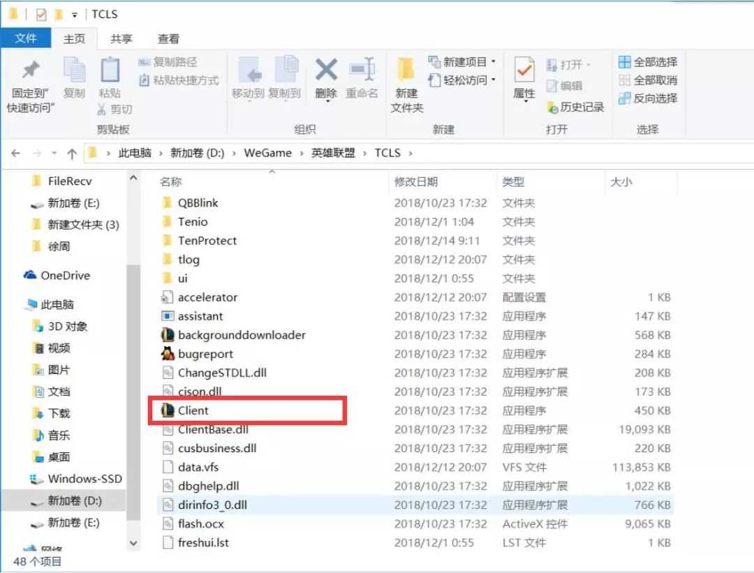Viewport: 754px width, 573px height.
Task: Click Invert selection (反向选择)
Action: [647, 98]
